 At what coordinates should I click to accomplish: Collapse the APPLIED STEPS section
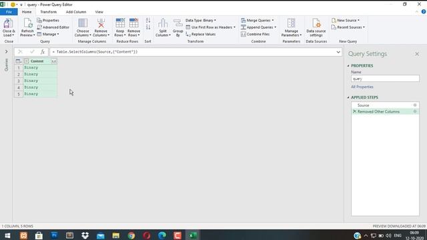point(348,97)
